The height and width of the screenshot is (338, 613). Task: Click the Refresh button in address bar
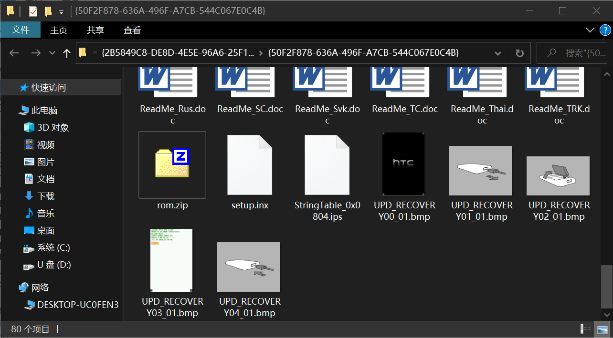coord(519,53)
